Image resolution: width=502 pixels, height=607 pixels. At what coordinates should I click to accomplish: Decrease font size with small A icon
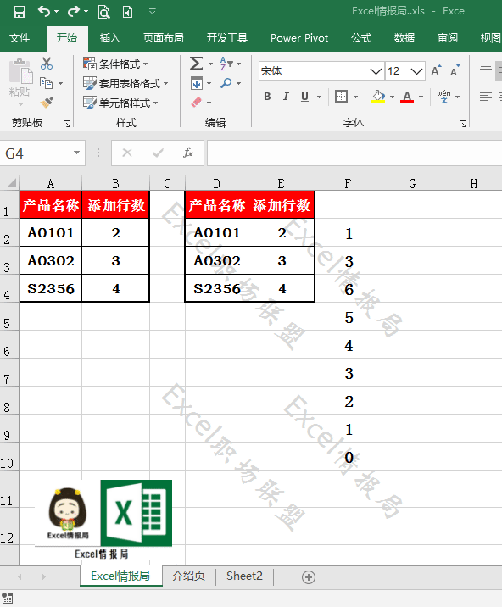(455, 71)
